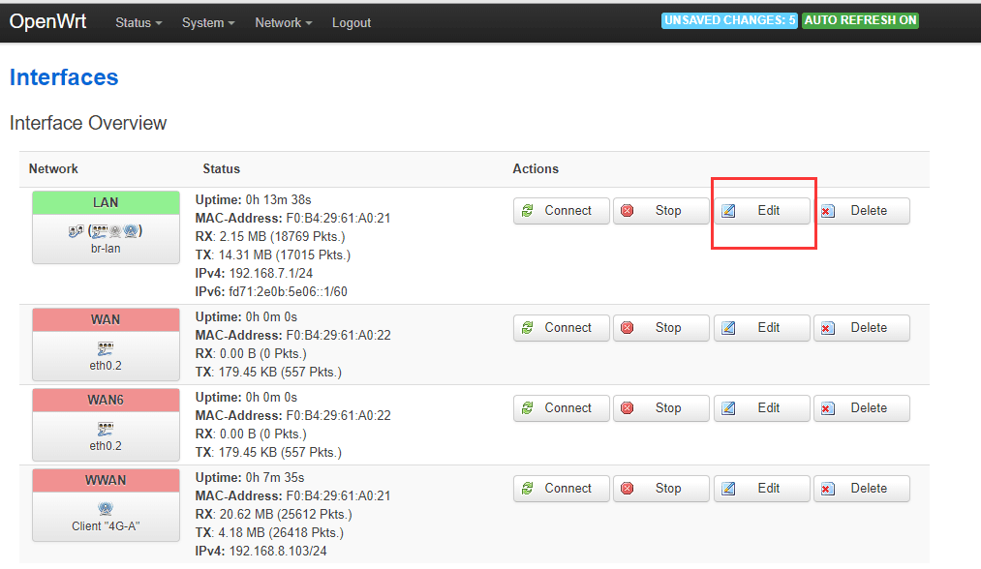Click the Status column header
981x569 pixels.
pyautogui.click(x=222, y=168)
